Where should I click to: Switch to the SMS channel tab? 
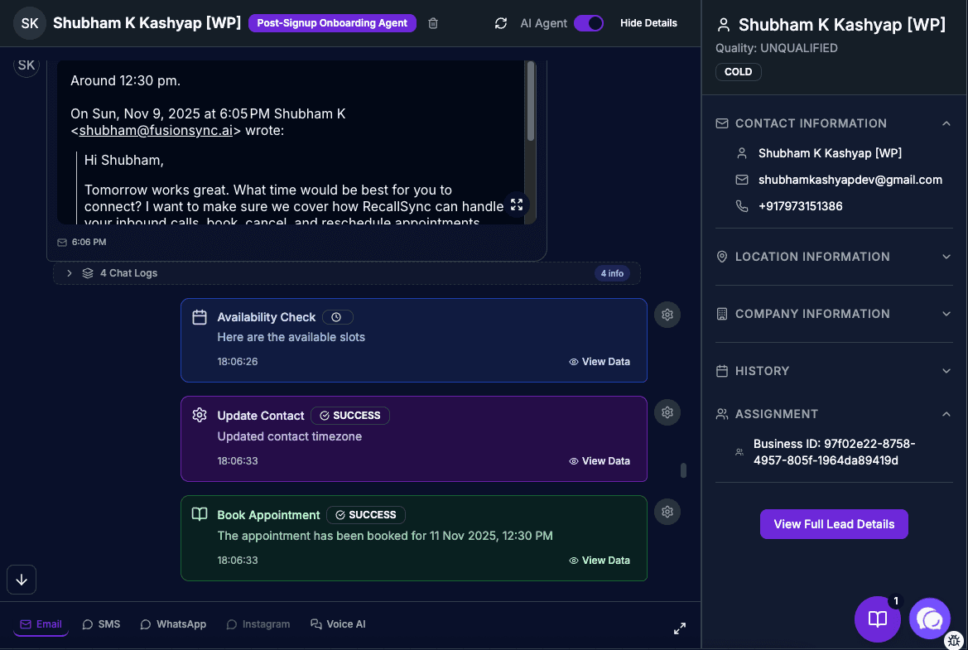coord(101,624)
